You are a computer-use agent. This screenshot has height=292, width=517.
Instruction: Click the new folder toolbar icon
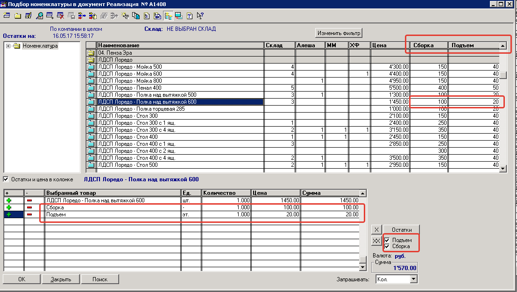17,16
